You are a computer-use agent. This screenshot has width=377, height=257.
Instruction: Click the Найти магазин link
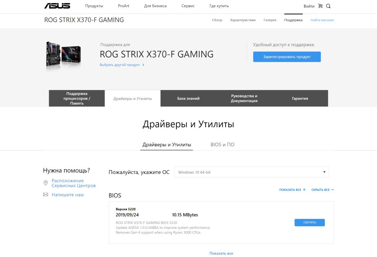click(322, 20)
